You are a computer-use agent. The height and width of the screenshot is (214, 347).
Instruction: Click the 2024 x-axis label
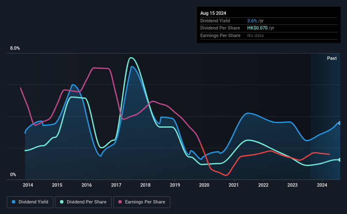pos(322,185)
